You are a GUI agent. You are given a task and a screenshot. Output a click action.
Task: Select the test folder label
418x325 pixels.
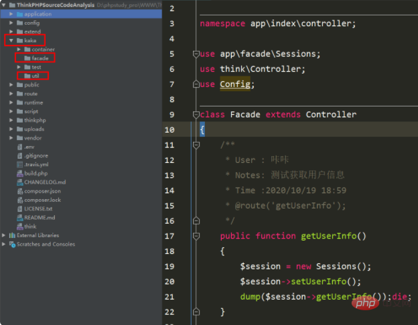click(x=36, y=67)
